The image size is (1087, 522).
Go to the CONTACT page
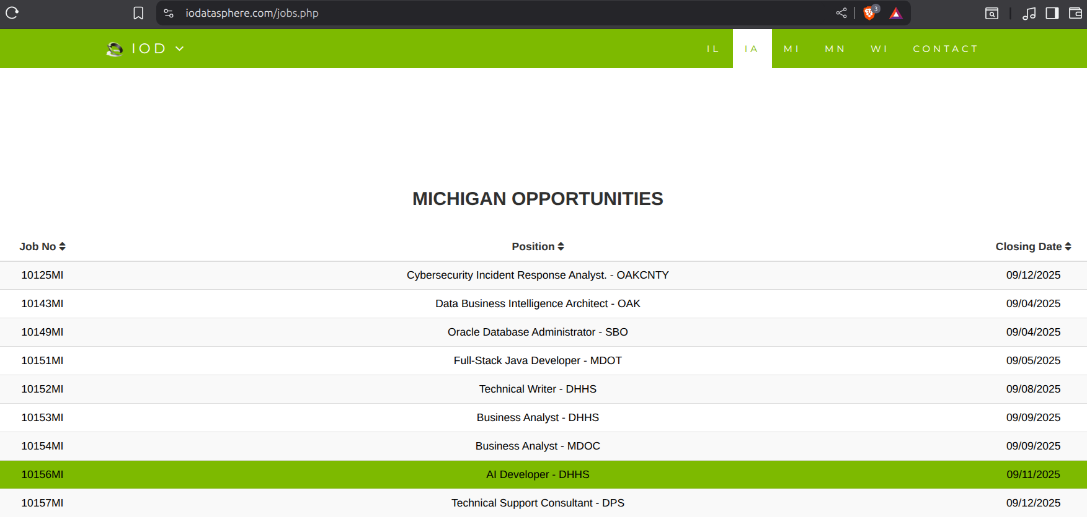(946, 49)
